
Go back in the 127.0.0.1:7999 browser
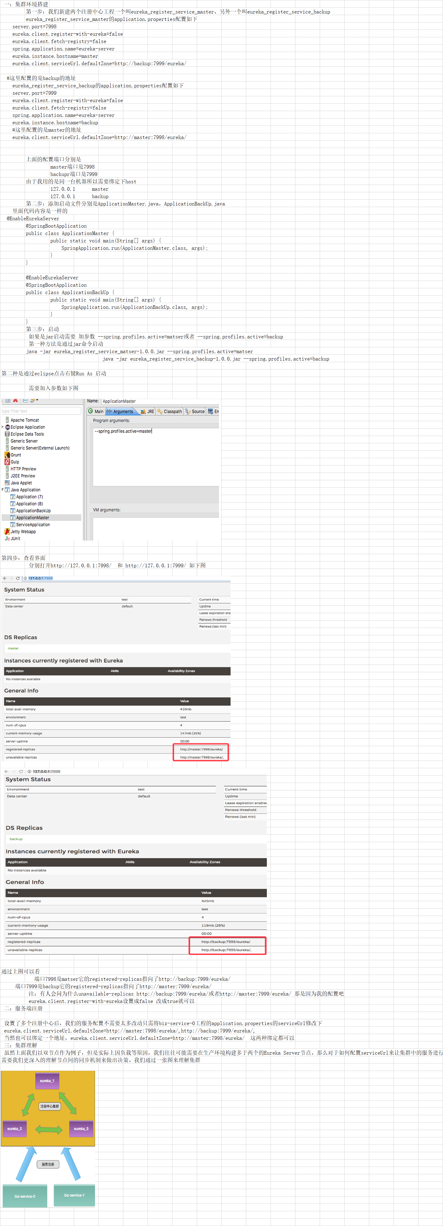[x=5, y=578]
